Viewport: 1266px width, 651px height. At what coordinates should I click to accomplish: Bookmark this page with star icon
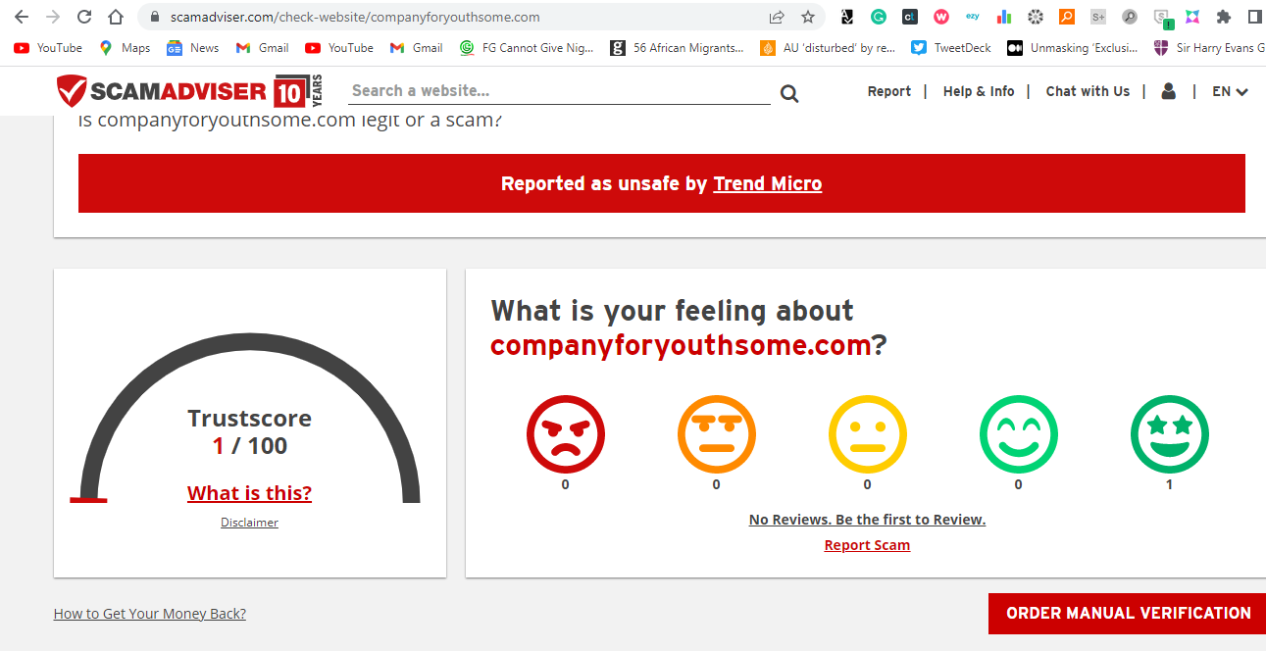[808, 17]
